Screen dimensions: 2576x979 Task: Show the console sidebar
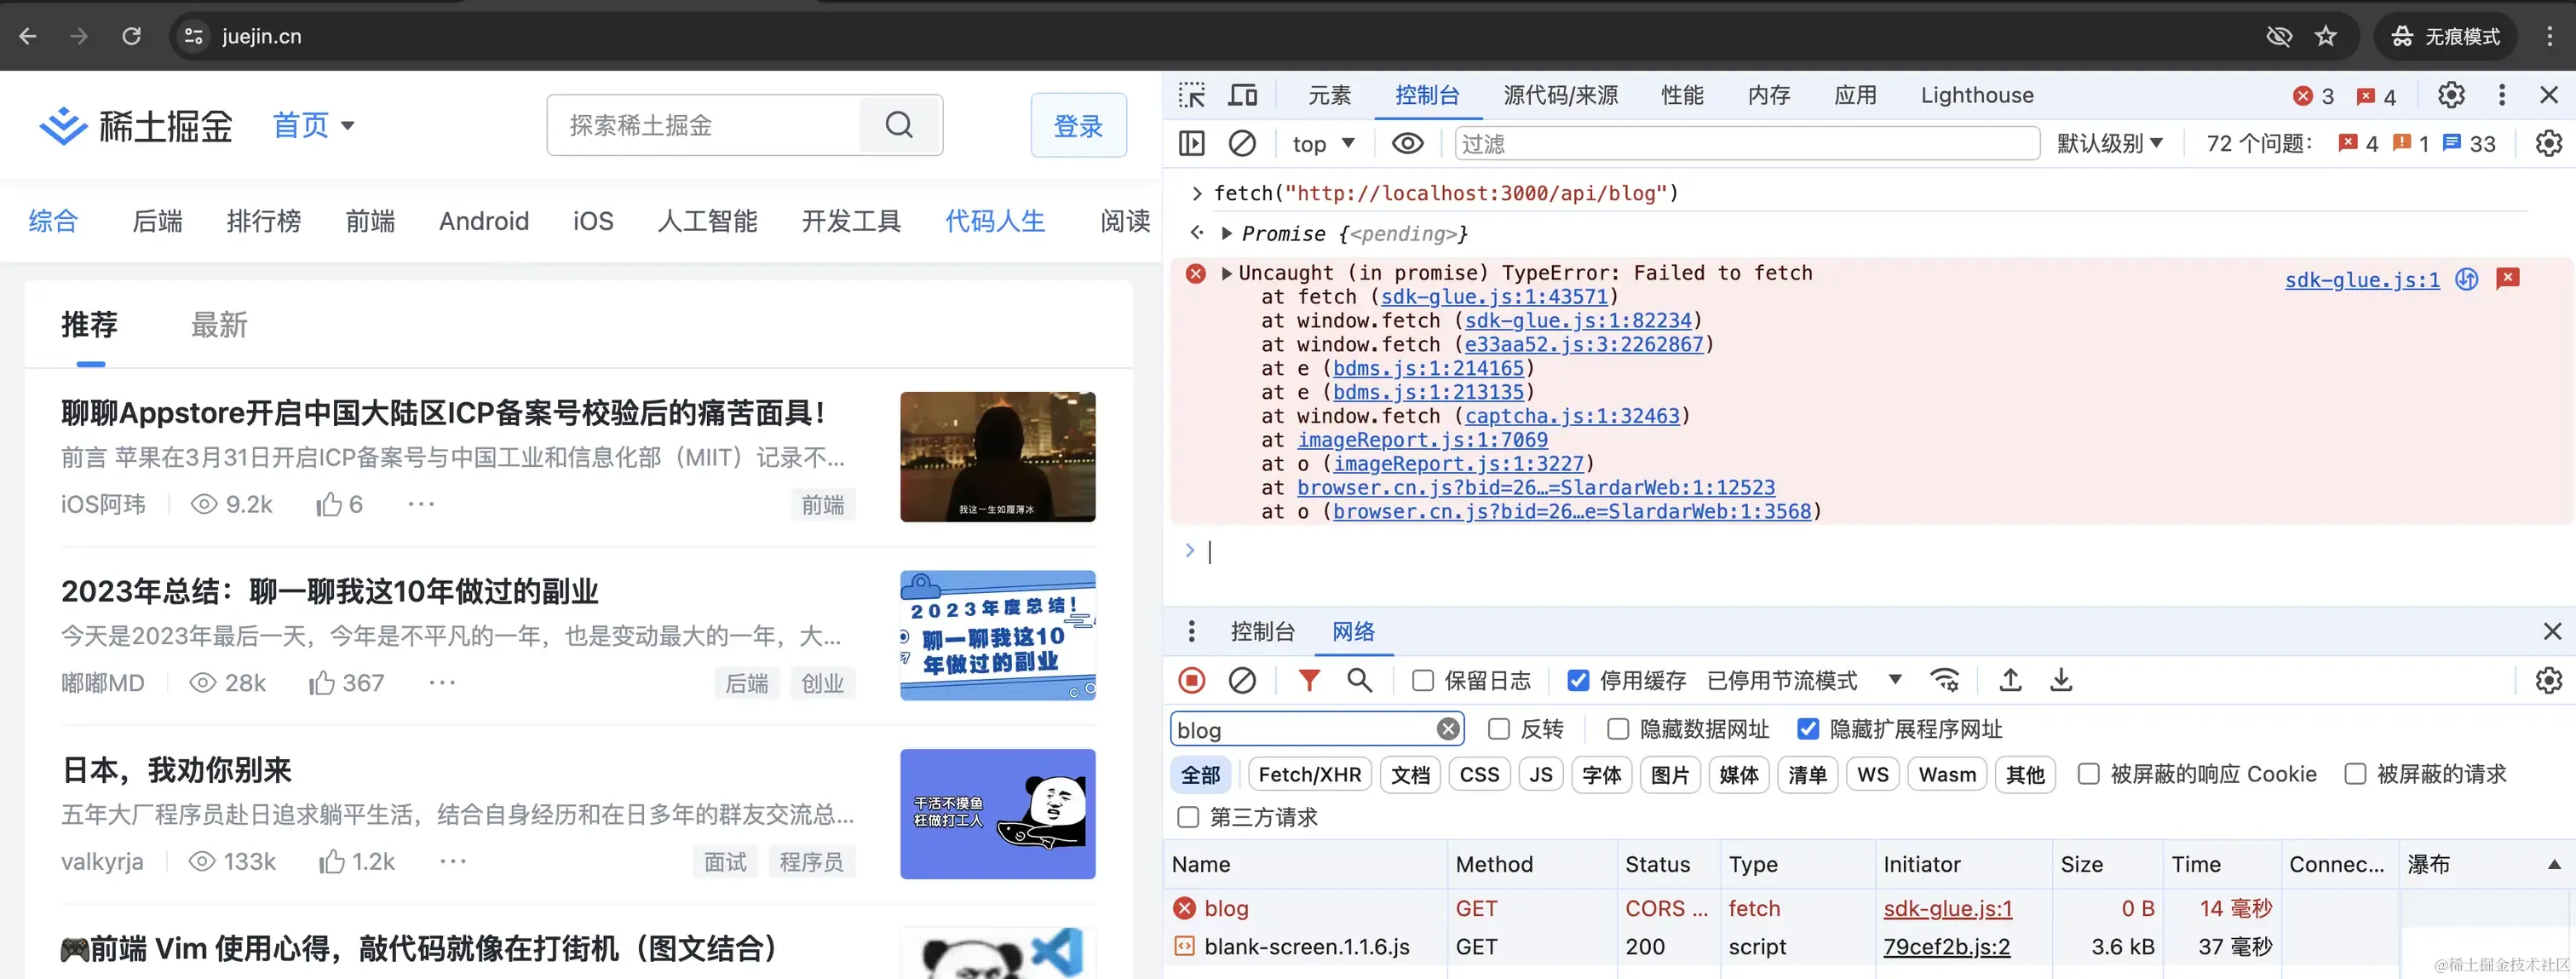click(x=1192, y=143)
